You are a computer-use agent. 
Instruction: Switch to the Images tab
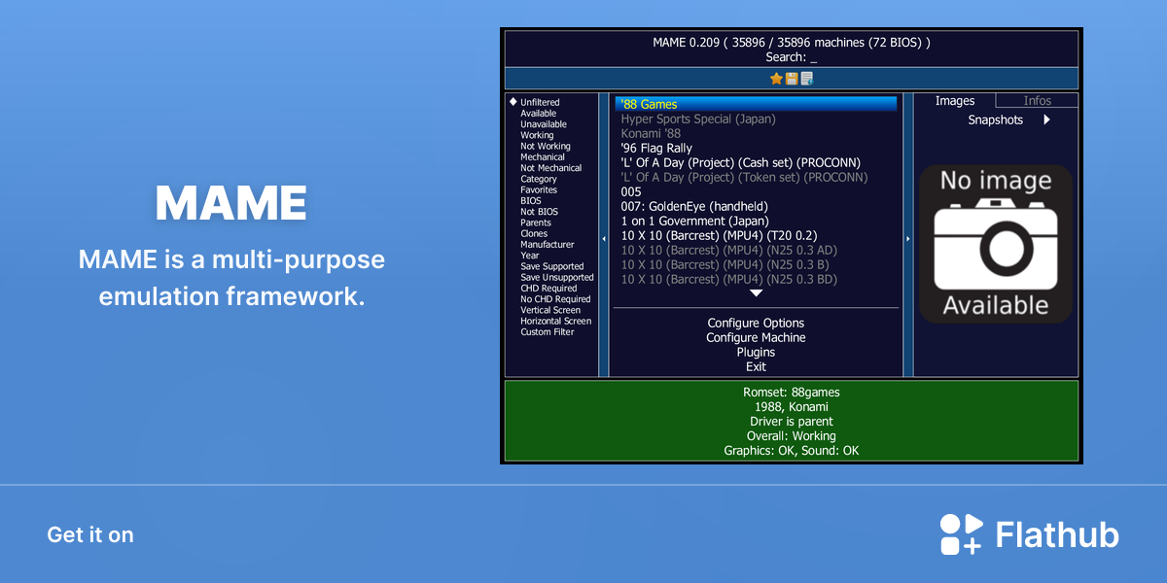[x=955, y=101]
